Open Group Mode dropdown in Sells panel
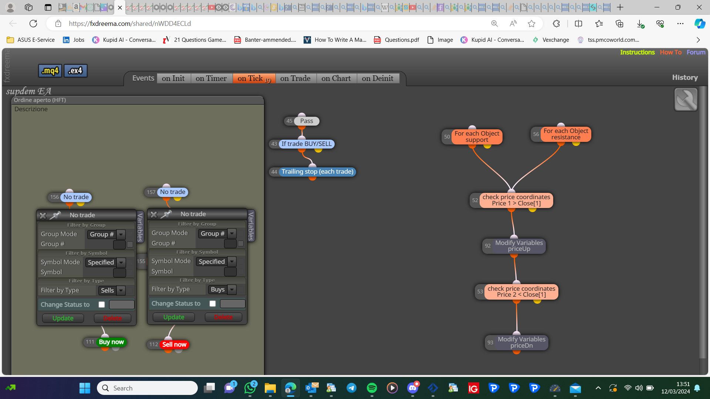 pyautogui.click(x=106, y=234)
